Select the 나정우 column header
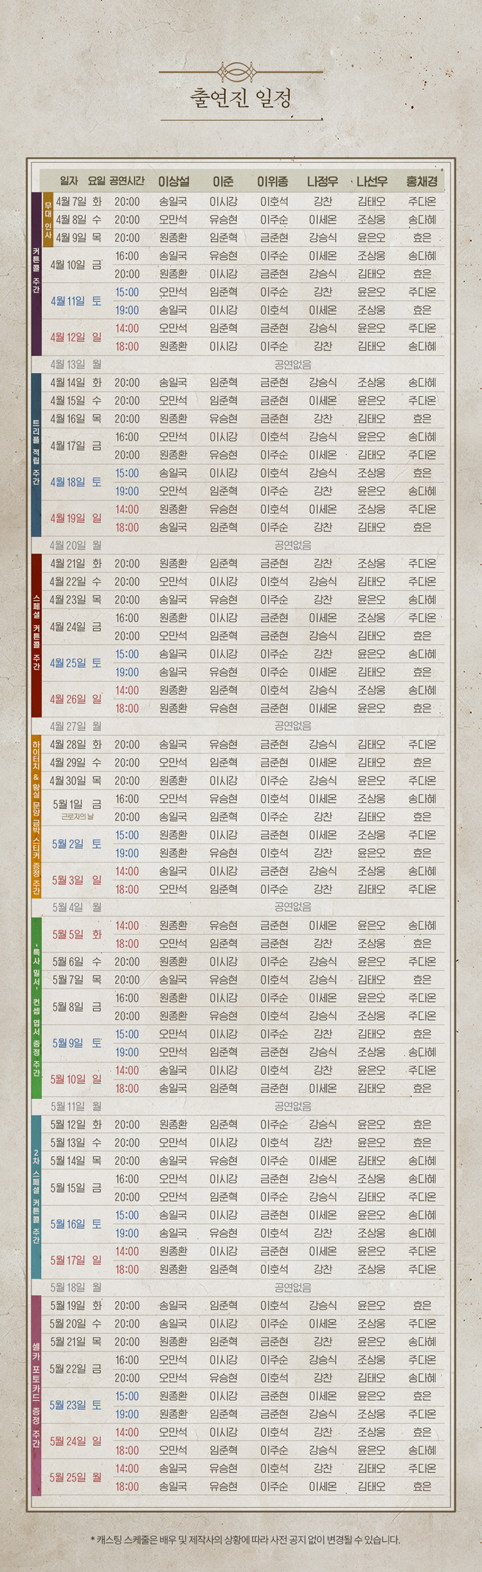The width and height of the screenshot is (482, 1572). 322,181
